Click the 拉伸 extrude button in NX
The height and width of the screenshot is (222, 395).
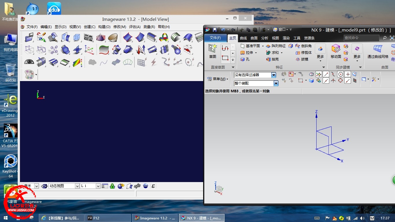[x=247, y=53]
